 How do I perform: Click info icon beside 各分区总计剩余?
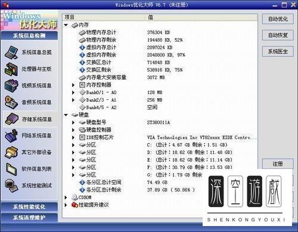(x=82, y=190)
